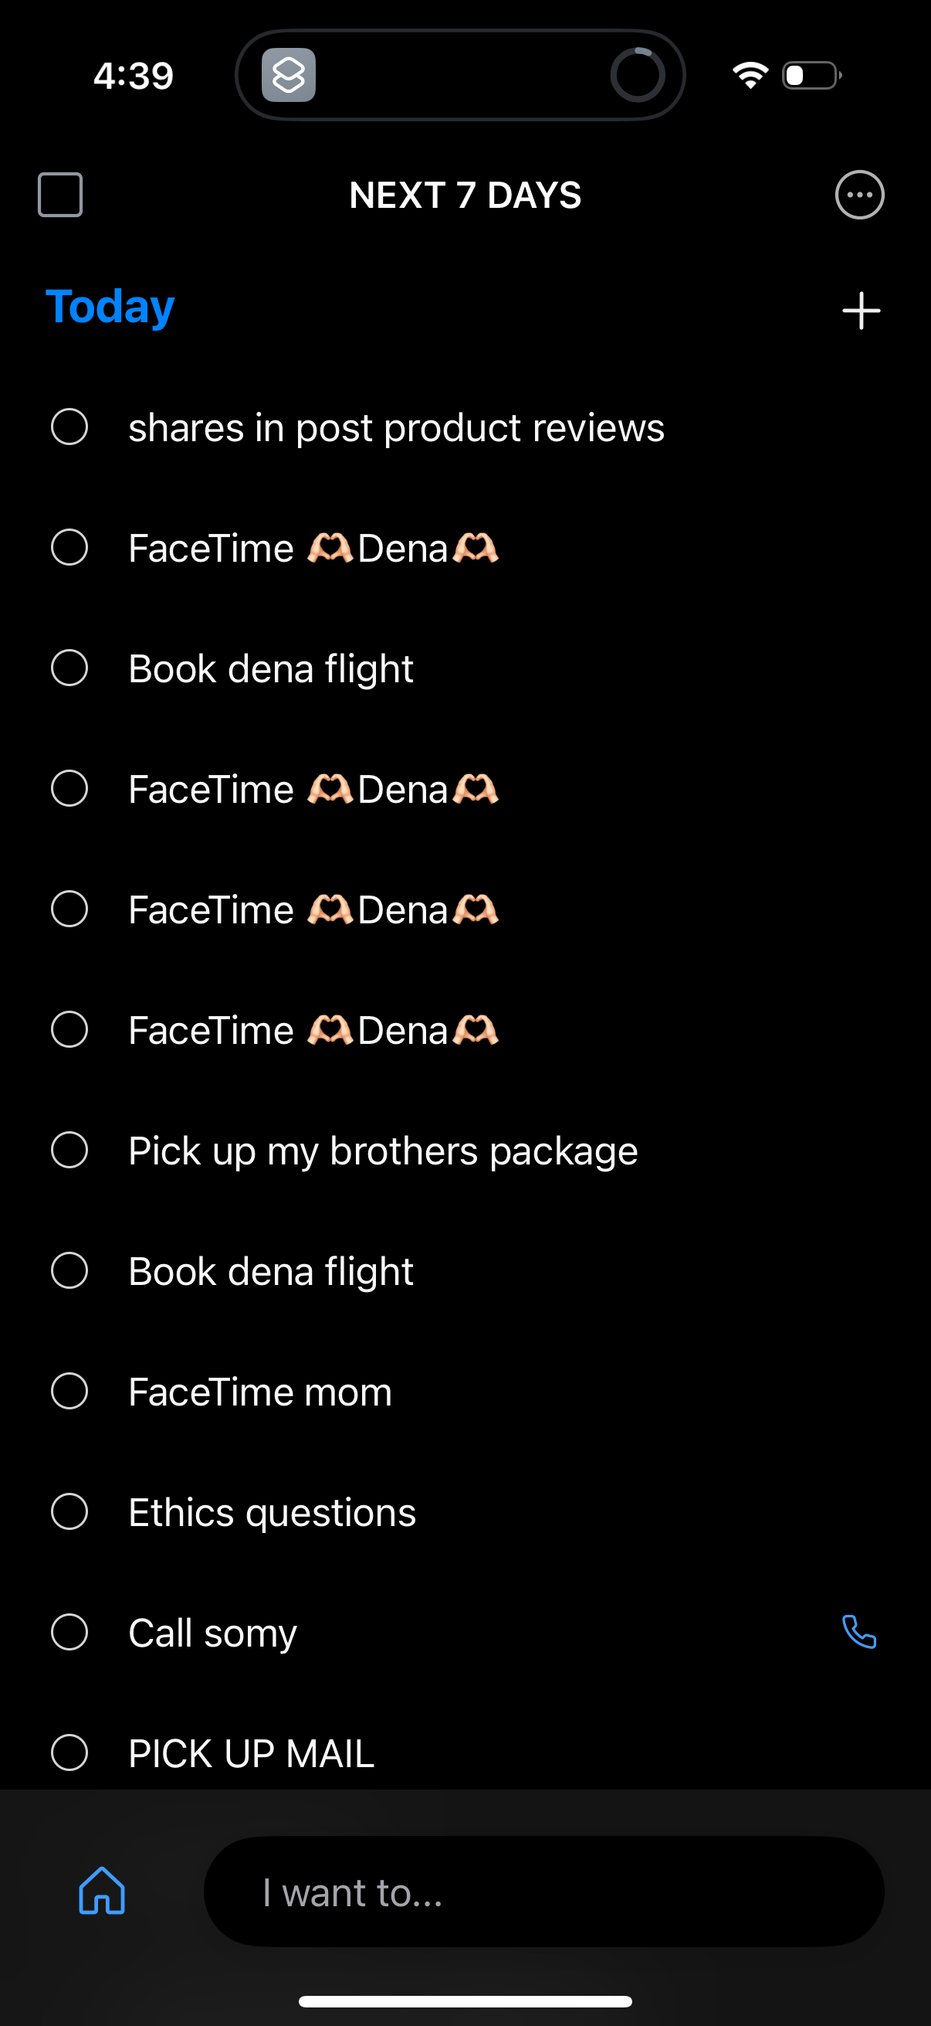Viewport: 931px width, 2026px height.
Task: Complete the 'Ethics questions' task circle
Action: coord(69,1511)
